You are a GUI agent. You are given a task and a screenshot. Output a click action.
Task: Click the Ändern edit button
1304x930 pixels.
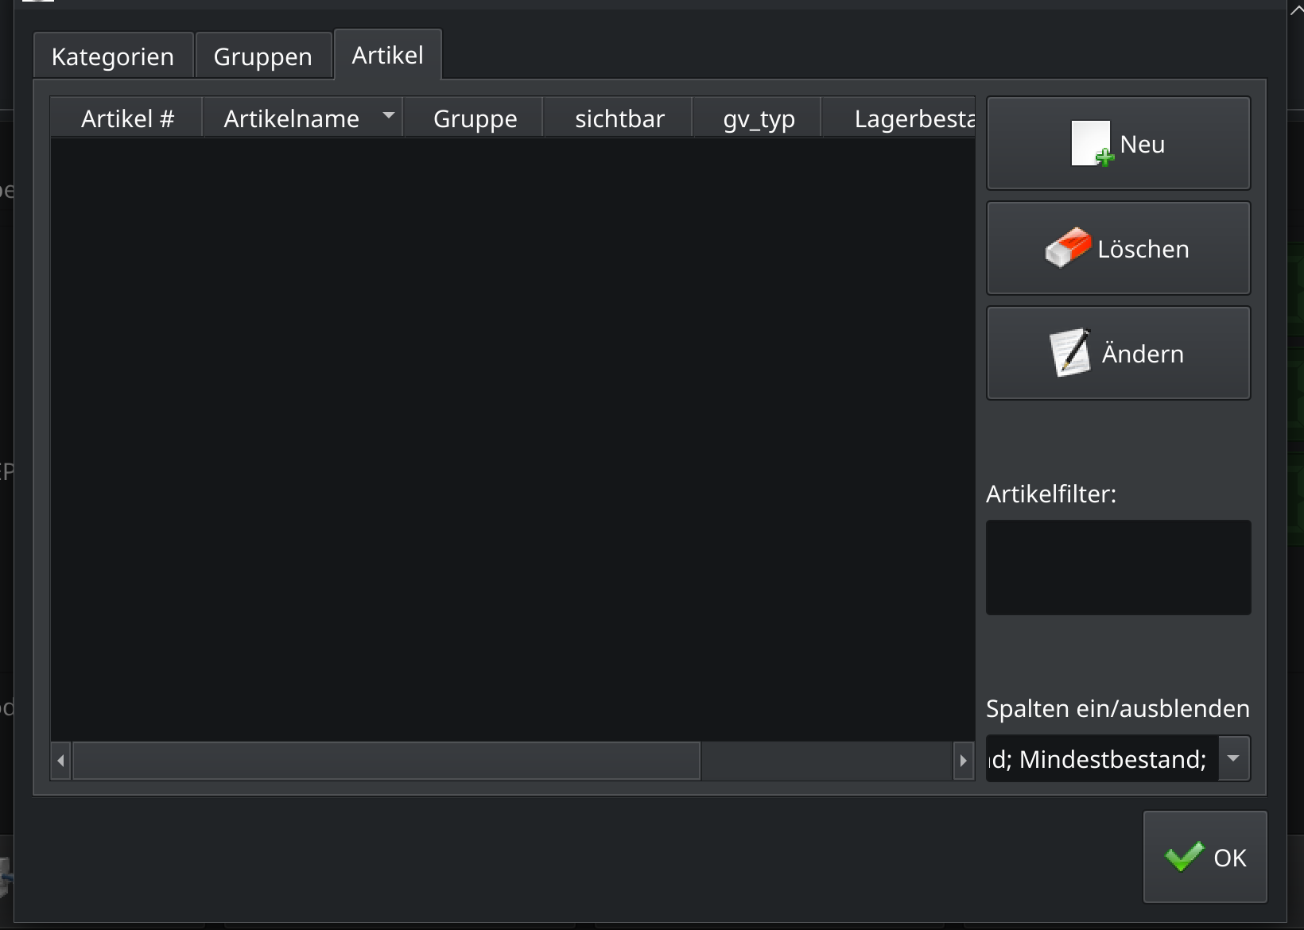(1118, 353)
